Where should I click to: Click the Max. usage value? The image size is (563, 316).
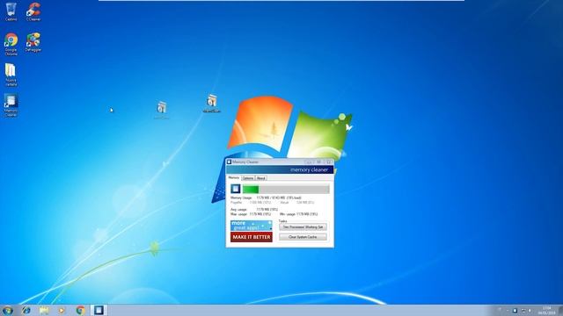pos(260,214)
